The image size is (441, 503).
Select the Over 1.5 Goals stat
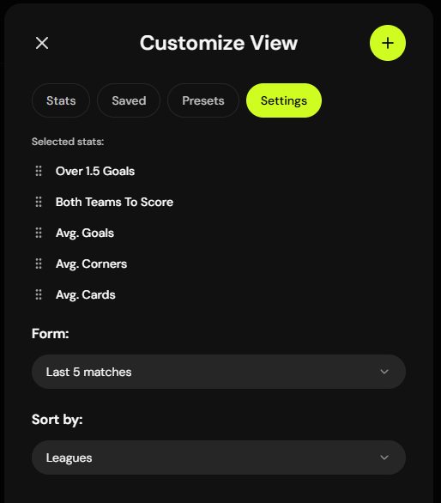click(95, 171)
